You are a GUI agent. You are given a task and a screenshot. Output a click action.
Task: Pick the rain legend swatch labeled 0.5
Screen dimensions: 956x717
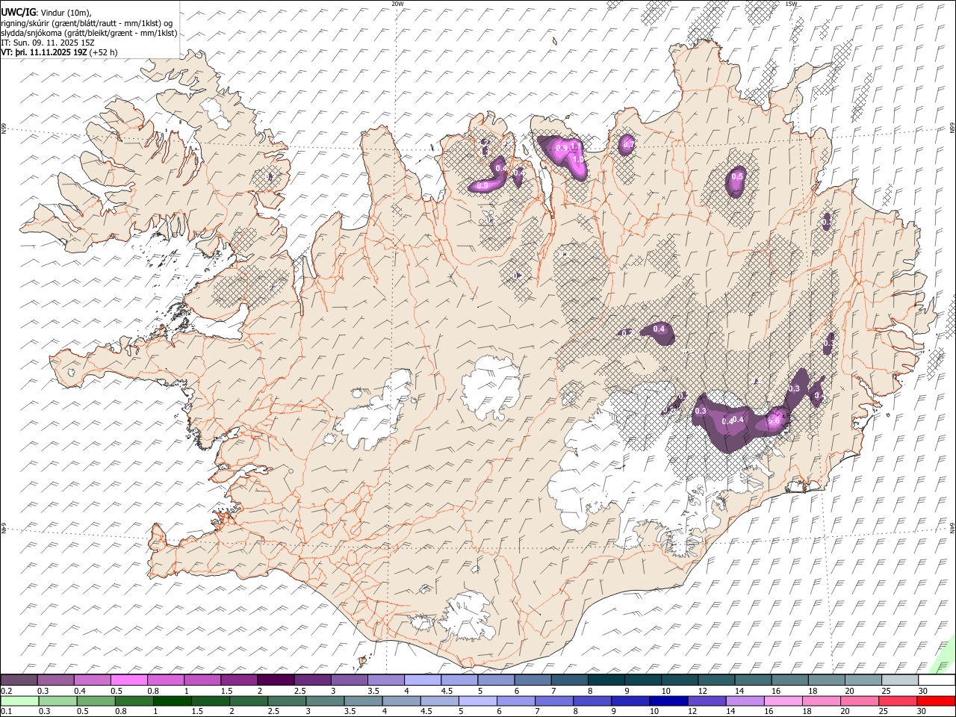pyautogui.click(x=96, y=701)
